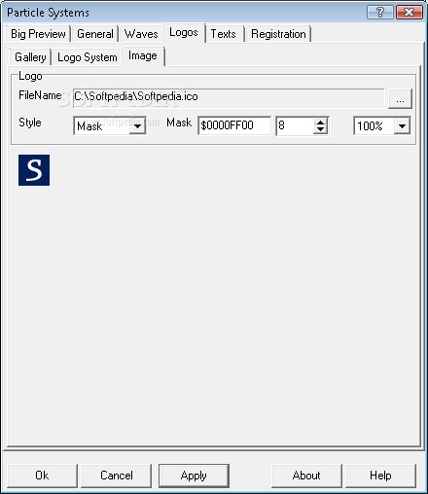Click the Help button
This screenshot has width=428, height=494.
(380, 476)
